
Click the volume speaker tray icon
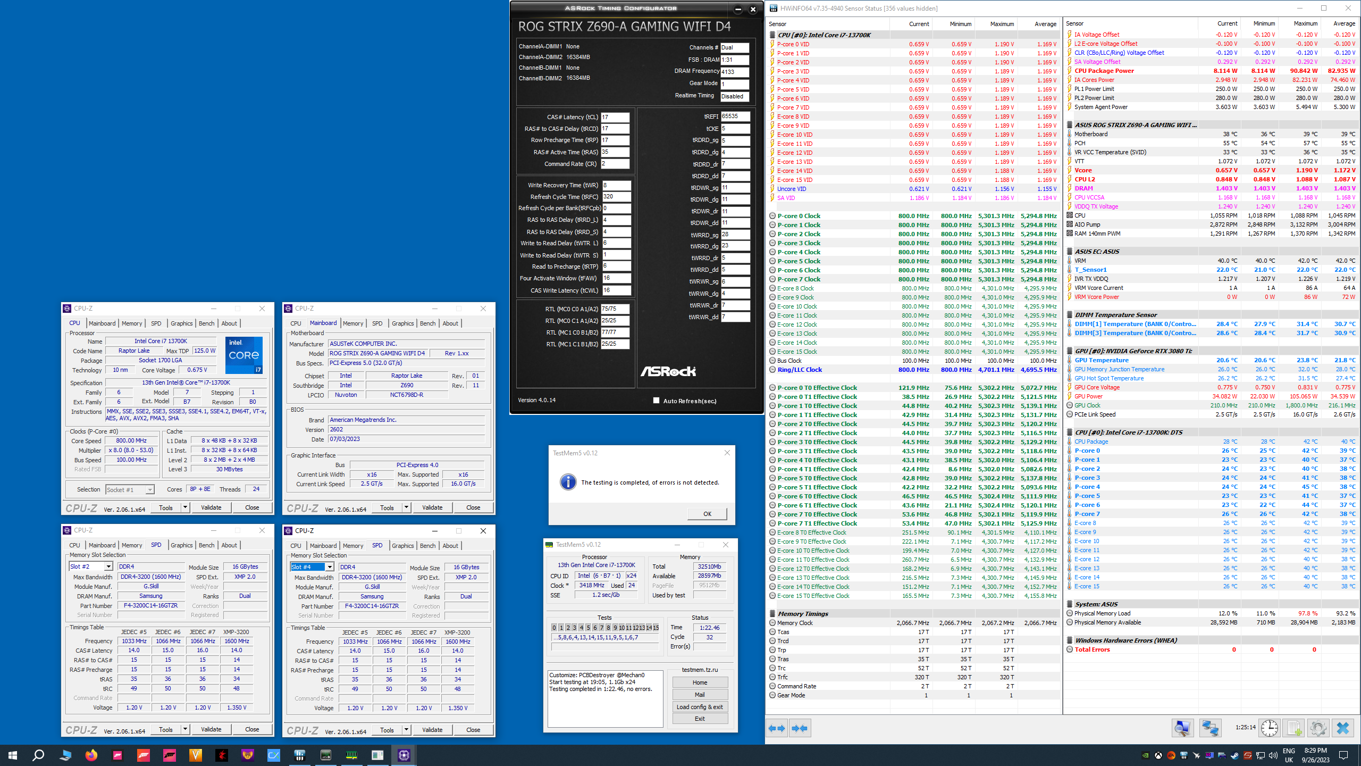click(1273, 755)
